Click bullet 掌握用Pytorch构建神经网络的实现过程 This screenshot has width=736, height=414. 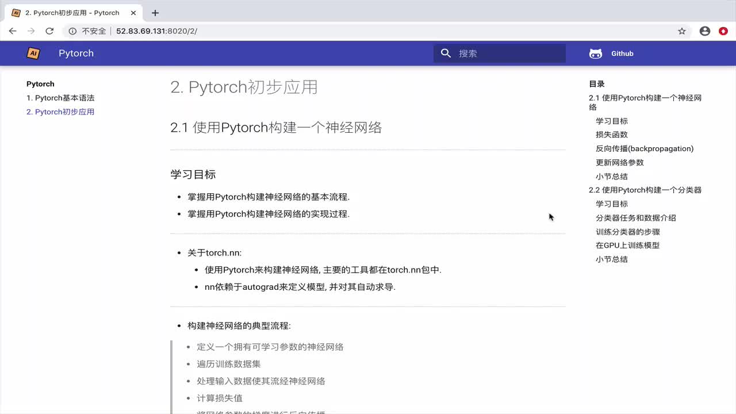click(x=269, y=214)
